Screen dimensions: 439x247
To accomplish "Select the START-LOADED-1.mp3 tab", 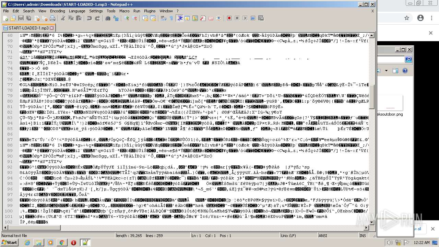I will coord(28,28).
